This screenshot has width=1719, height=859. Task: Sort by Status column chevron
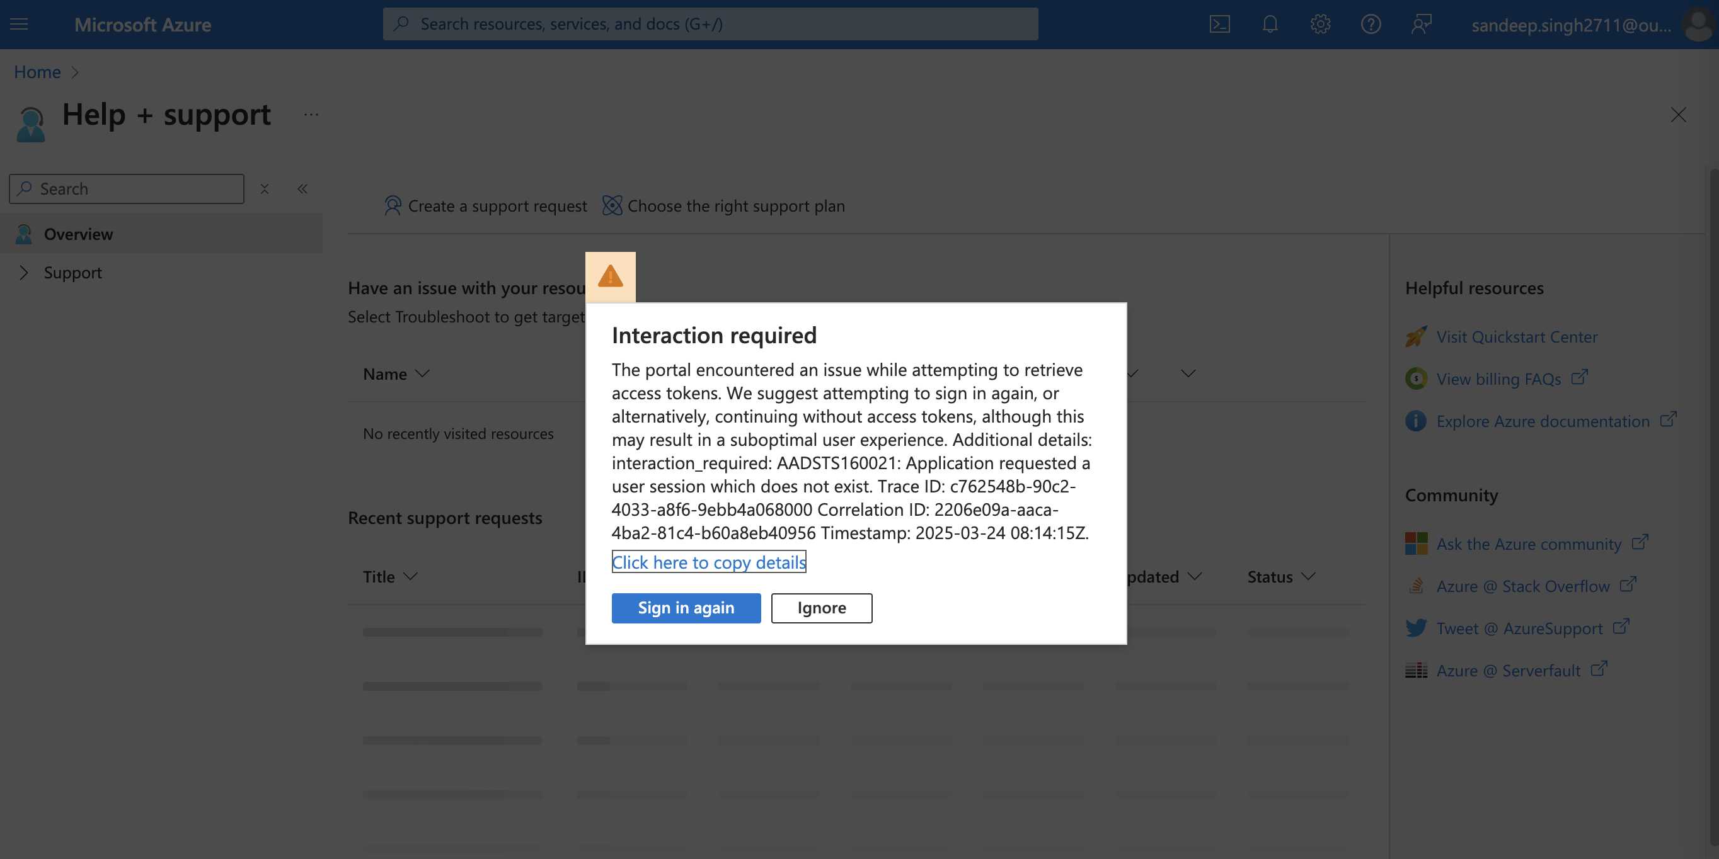pos(1308,576)
